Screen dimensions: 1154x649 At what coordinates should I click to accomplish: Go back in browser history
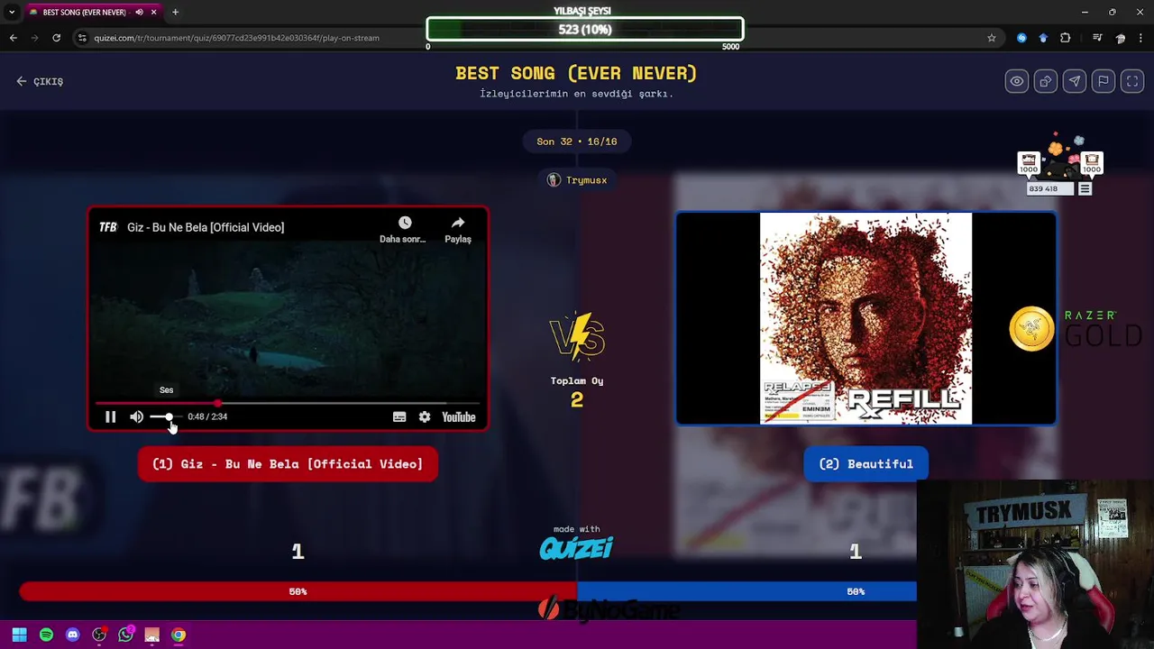pos(14,38)
